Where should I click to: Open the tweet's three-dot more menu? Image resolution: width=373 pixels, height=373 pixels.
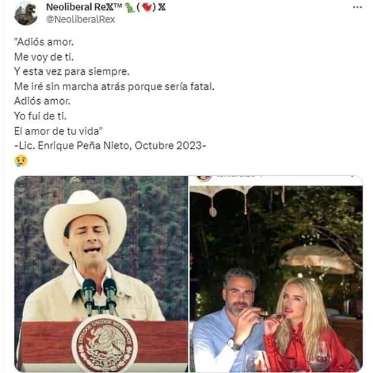(356, 7)
